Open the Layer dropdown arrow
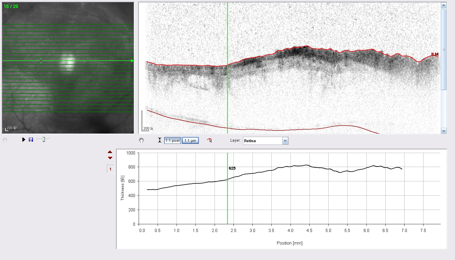 click(x=285, y=141)
